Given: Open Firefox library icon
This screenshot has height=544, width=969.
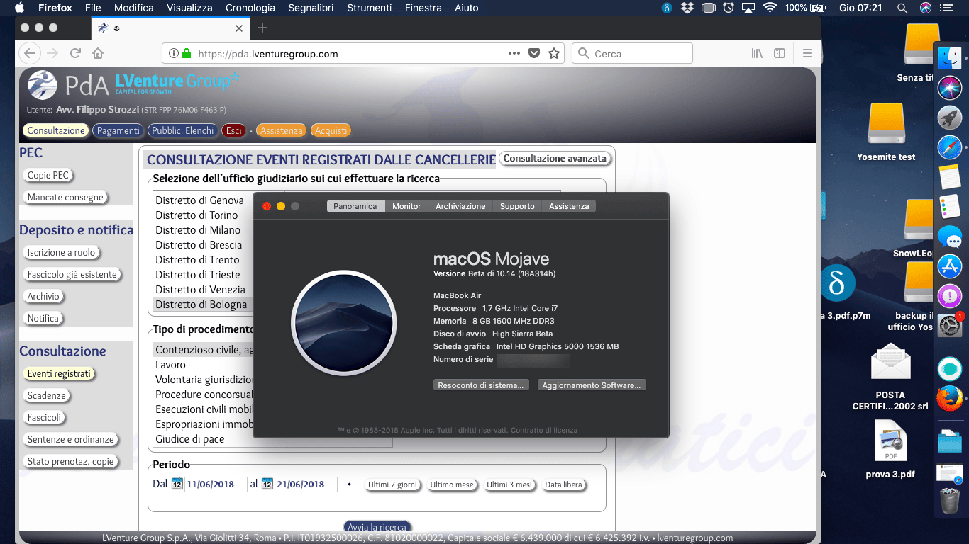Looking at the screenshot, I should pos(757,53).
